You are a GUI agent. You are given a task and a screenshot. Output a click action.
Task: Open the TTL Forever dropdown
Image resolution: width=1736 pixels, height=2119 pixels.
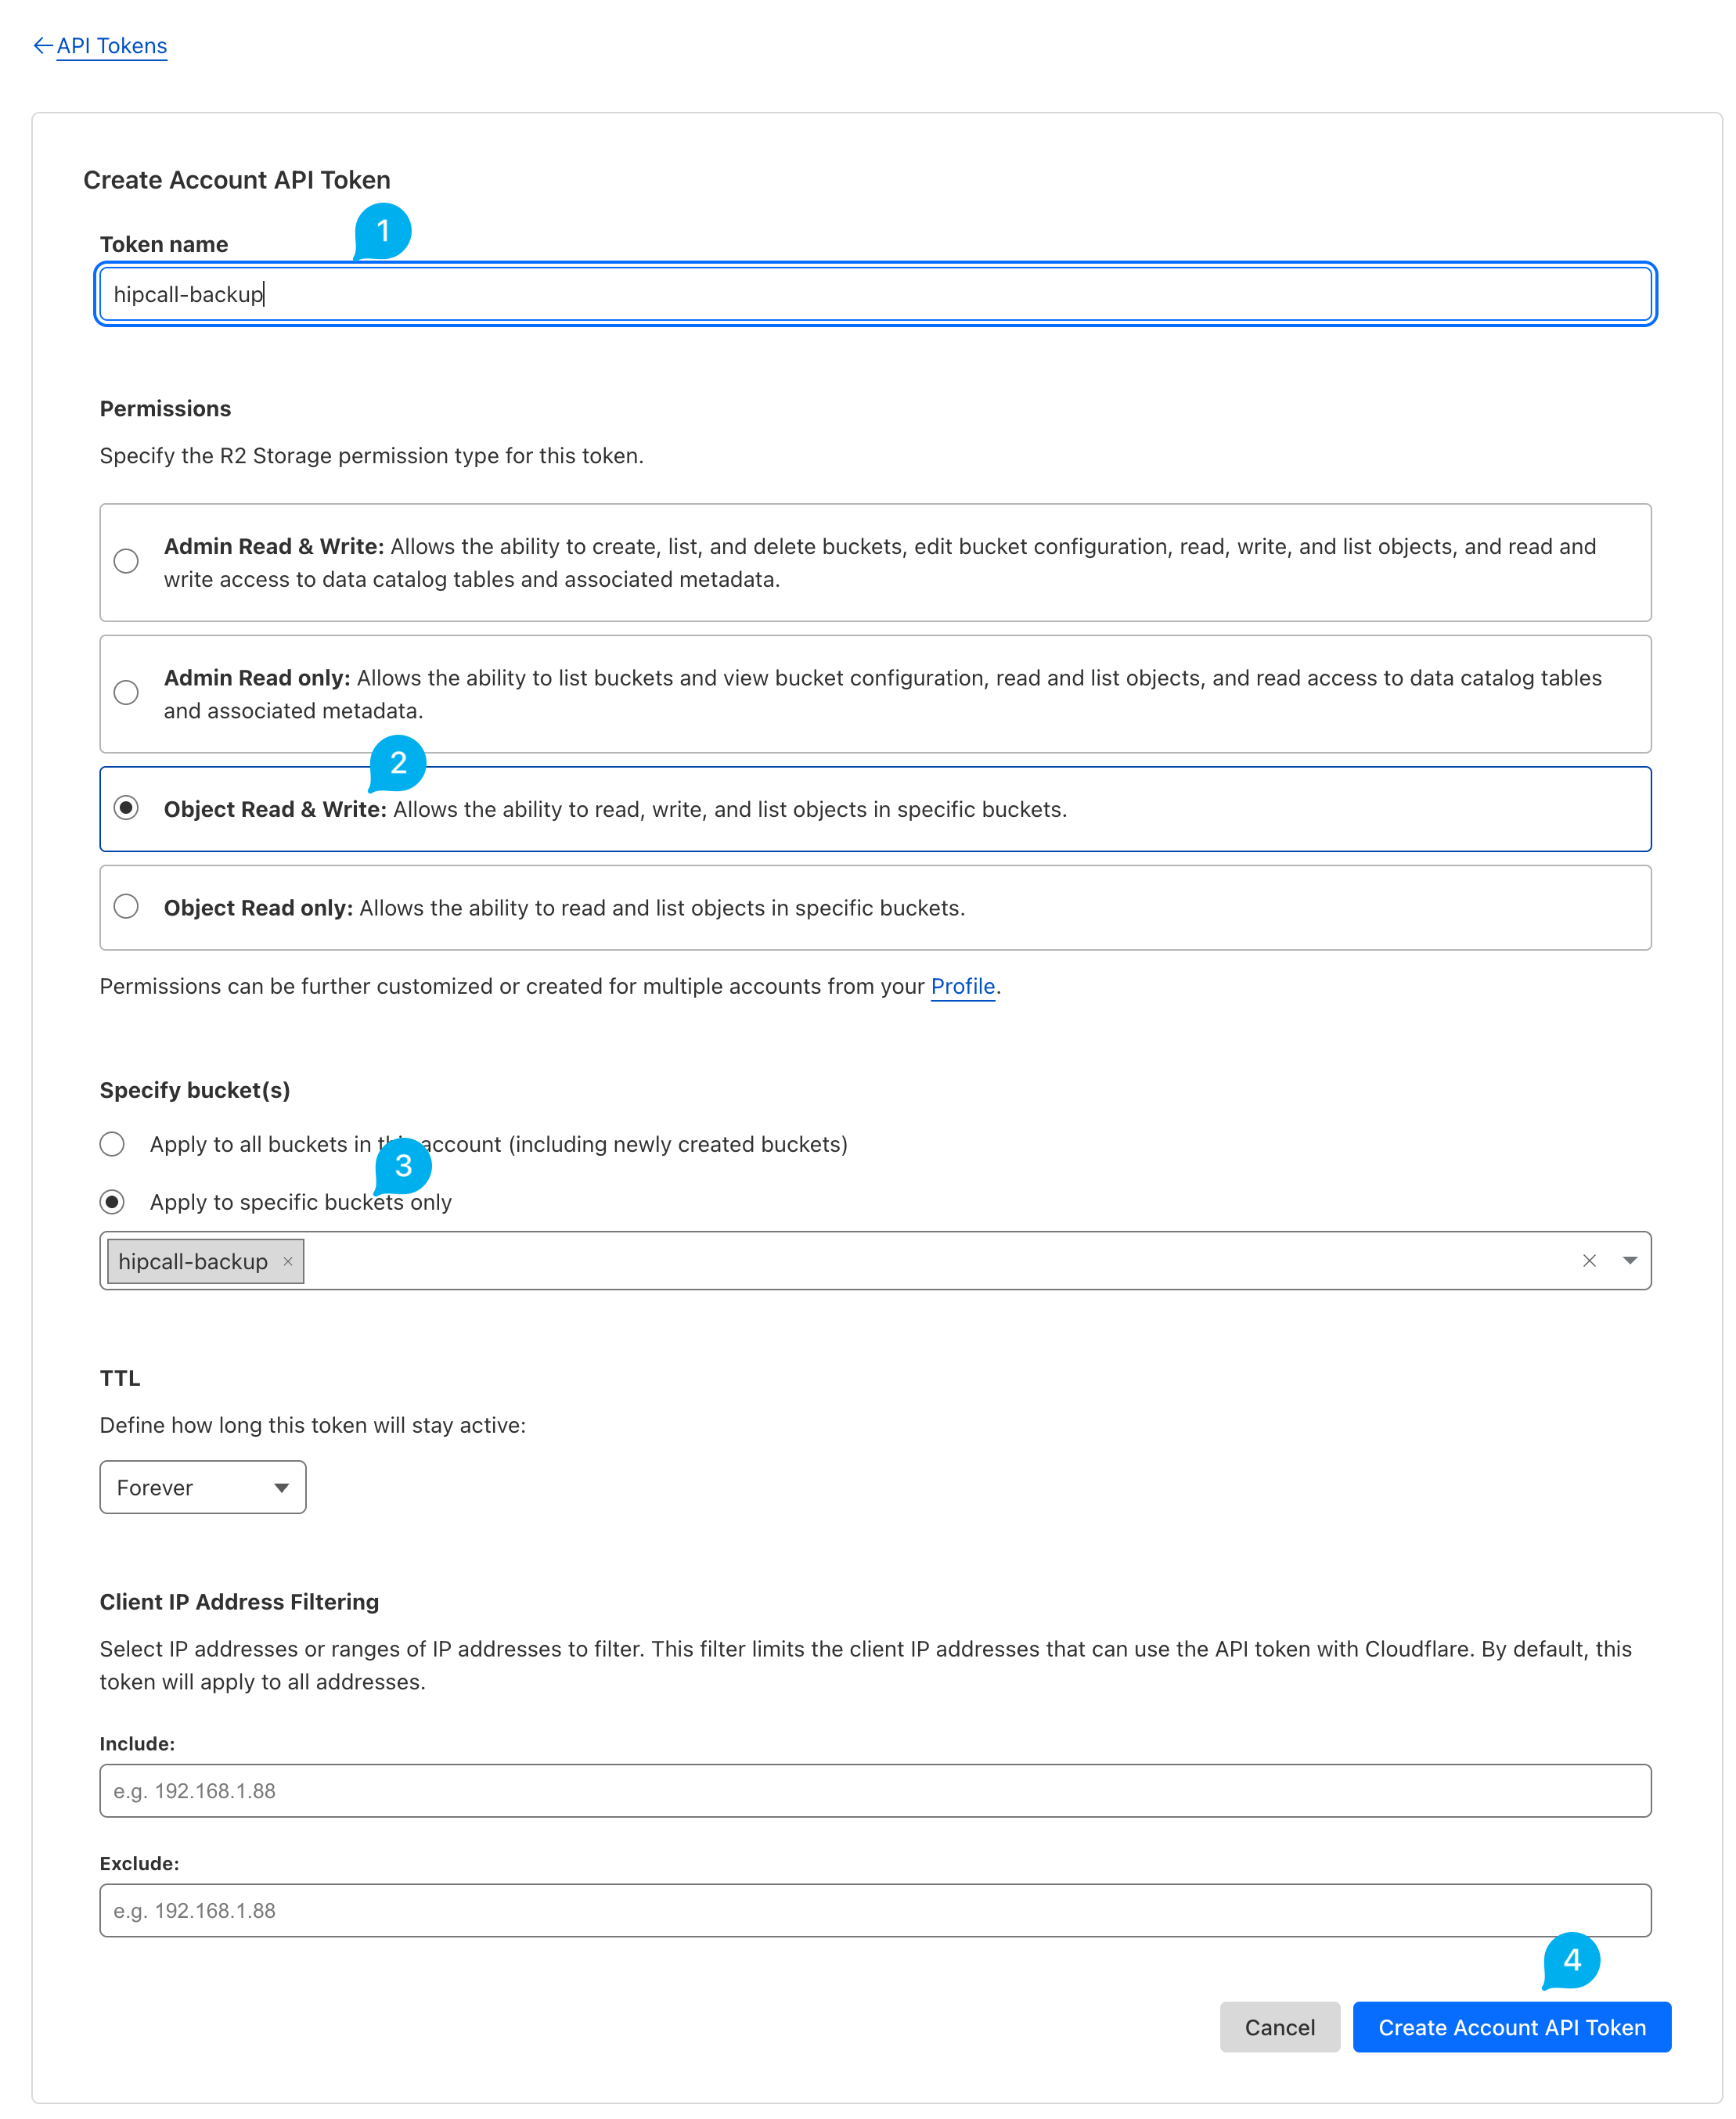coord(203,1488)
